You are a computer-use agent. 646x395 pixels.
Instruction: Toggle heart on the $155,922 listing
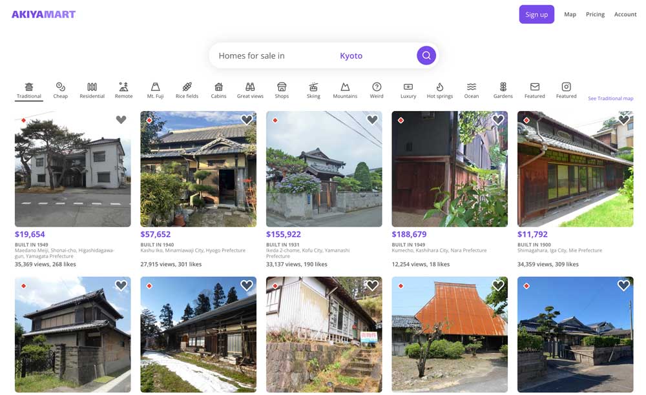(x=373, y=120)
